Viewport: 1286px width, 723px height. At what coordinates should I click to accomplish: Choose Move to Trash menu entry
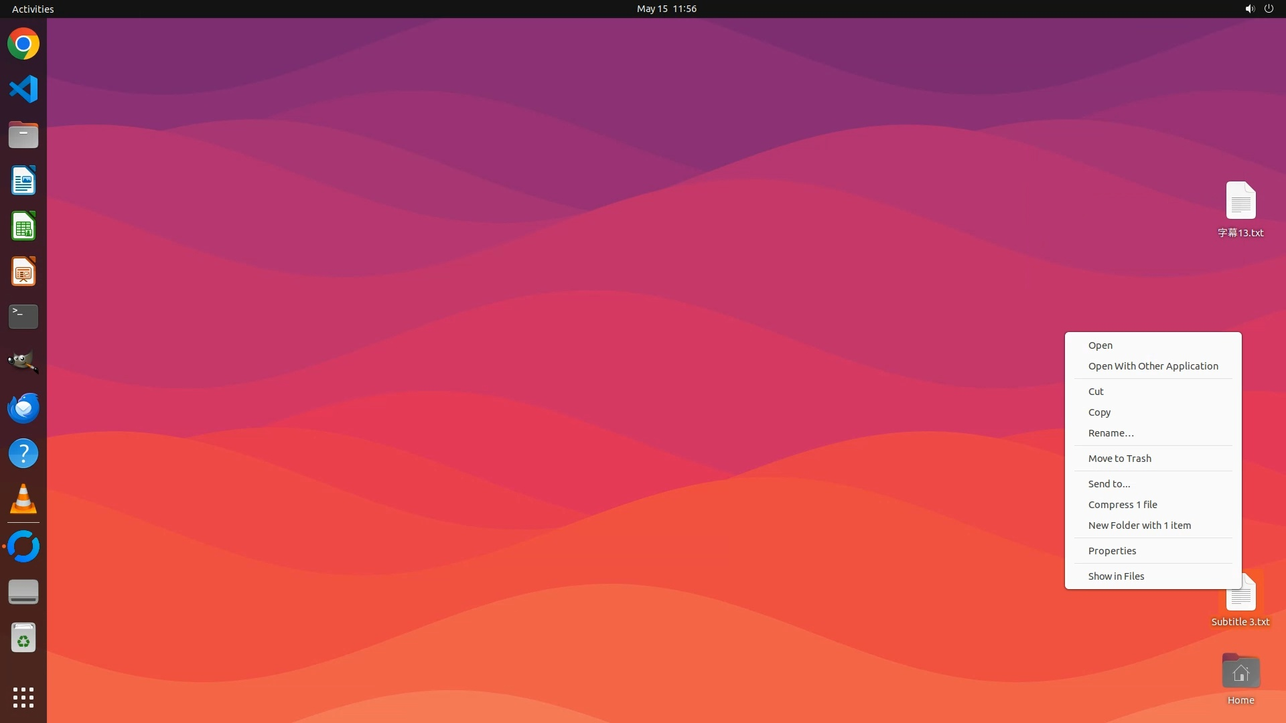point(1119,459)
